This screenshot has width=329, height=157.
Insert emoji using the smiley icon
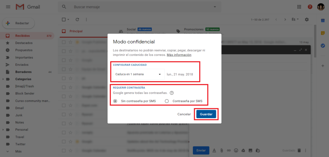click(x=236, y=150)
